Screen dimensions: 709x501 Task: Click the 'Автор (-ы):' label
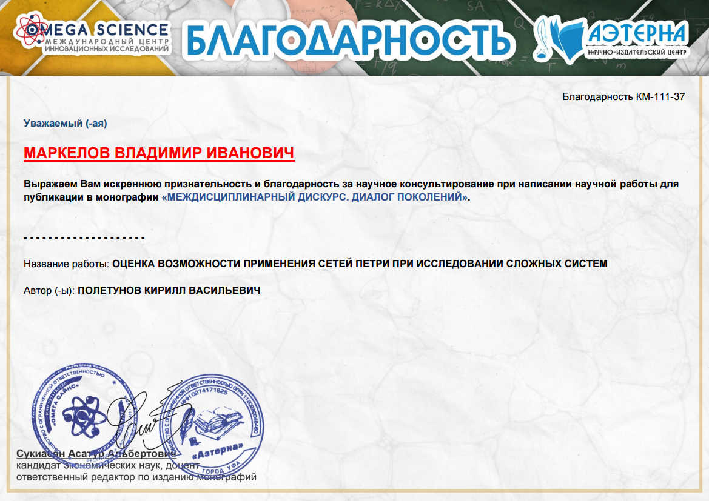[49, 290]
